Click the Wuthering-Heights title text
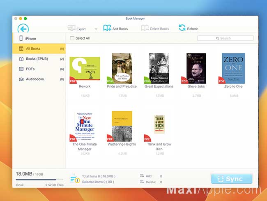 click(x=122, y=144)
